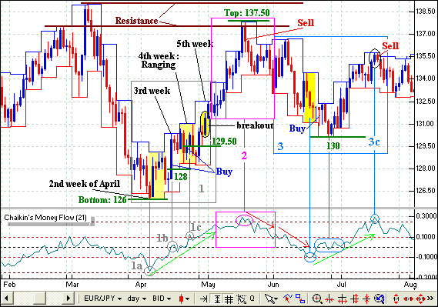Toggle the selection marquee tool icon
The width and height of the screenshot is (438, 307).
click(x=242, y=299)
